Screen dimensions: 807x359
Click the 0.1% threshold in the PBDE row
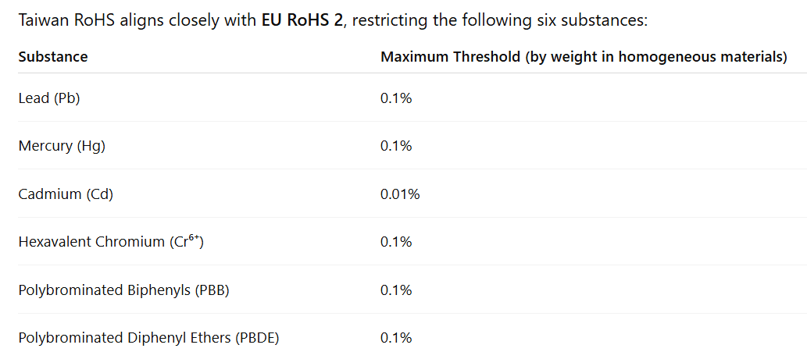(396, 338)
